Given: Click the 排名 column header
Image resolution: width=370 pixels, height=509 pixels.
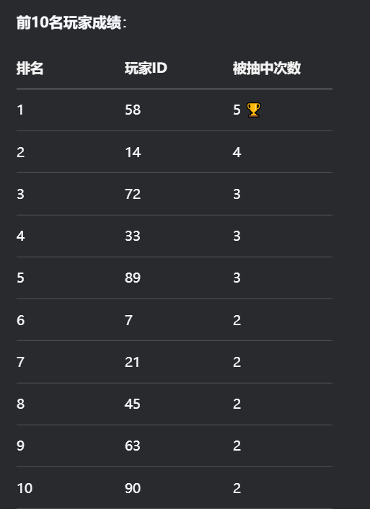Looking at the screenshot, I should click(30, 68).
